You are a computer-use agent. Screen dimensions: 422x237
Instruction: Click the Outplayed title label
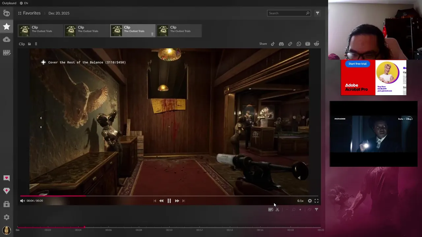[x=9, y=3]
